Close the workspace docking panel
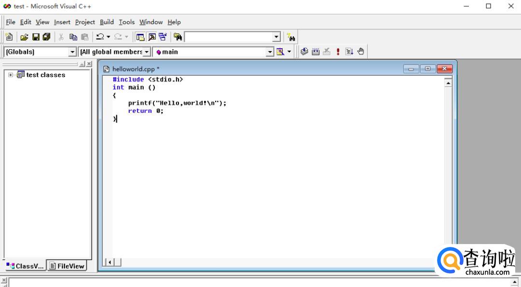Image resolution: width=521 pixels, height=287 pixels. [89, 64]
